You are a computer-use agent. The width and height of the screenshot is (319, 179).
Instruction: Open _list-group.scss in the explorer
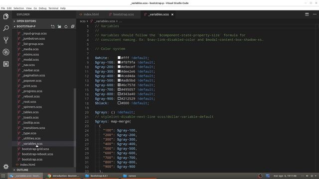[32, 44]
